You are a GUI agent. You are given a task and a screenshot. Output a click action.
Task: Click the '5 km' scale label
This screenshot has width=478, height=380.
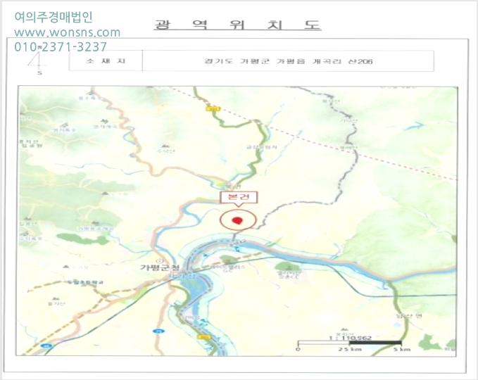click(x=401, y=349)
